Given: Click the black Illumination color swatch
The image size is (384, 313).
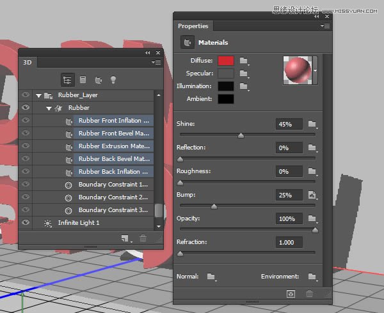Looking at the screenshot, I should pos(226,86).
